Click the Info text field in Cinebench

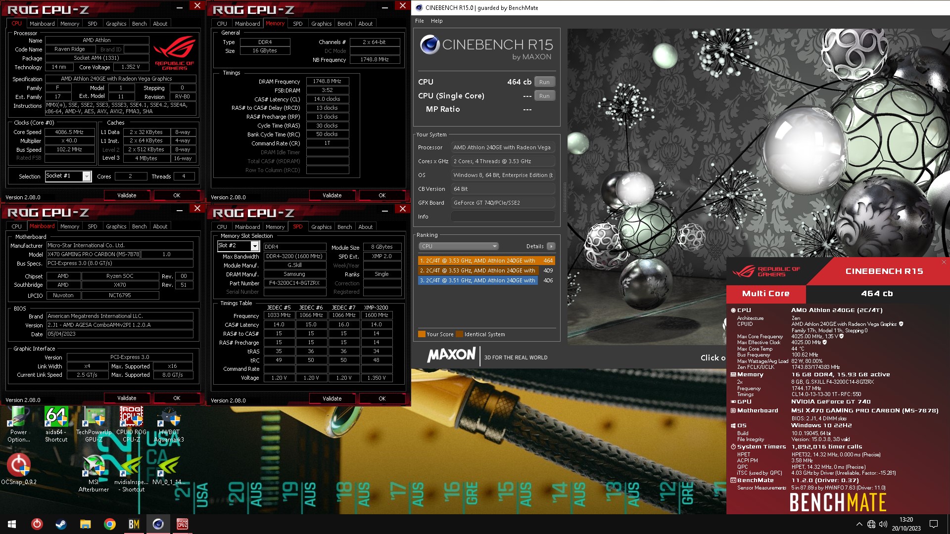503,217
